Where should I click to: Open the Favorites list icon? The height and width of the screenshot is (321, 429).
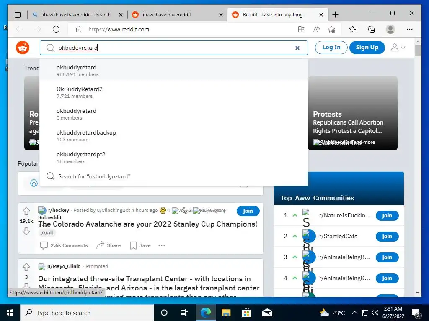click(353, 29)
